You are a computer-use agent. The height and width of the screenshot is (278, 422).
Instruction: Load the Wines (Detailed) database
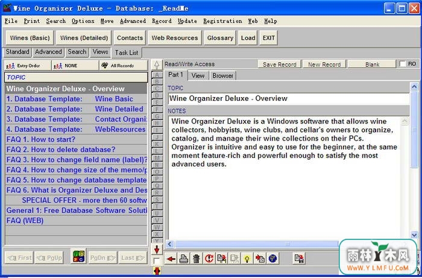coord(84,37)
